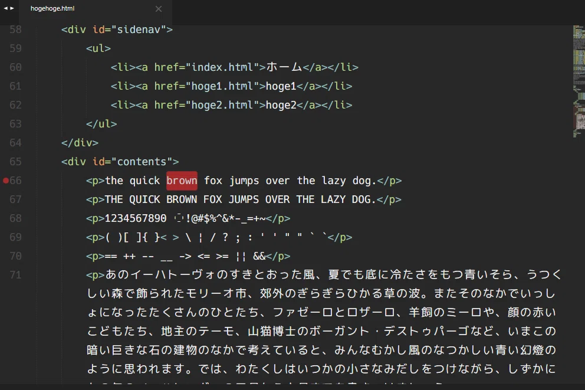Click the tab navigate right arrow
The width and height of the screenshot is (585, 390).
pos(12,8)
